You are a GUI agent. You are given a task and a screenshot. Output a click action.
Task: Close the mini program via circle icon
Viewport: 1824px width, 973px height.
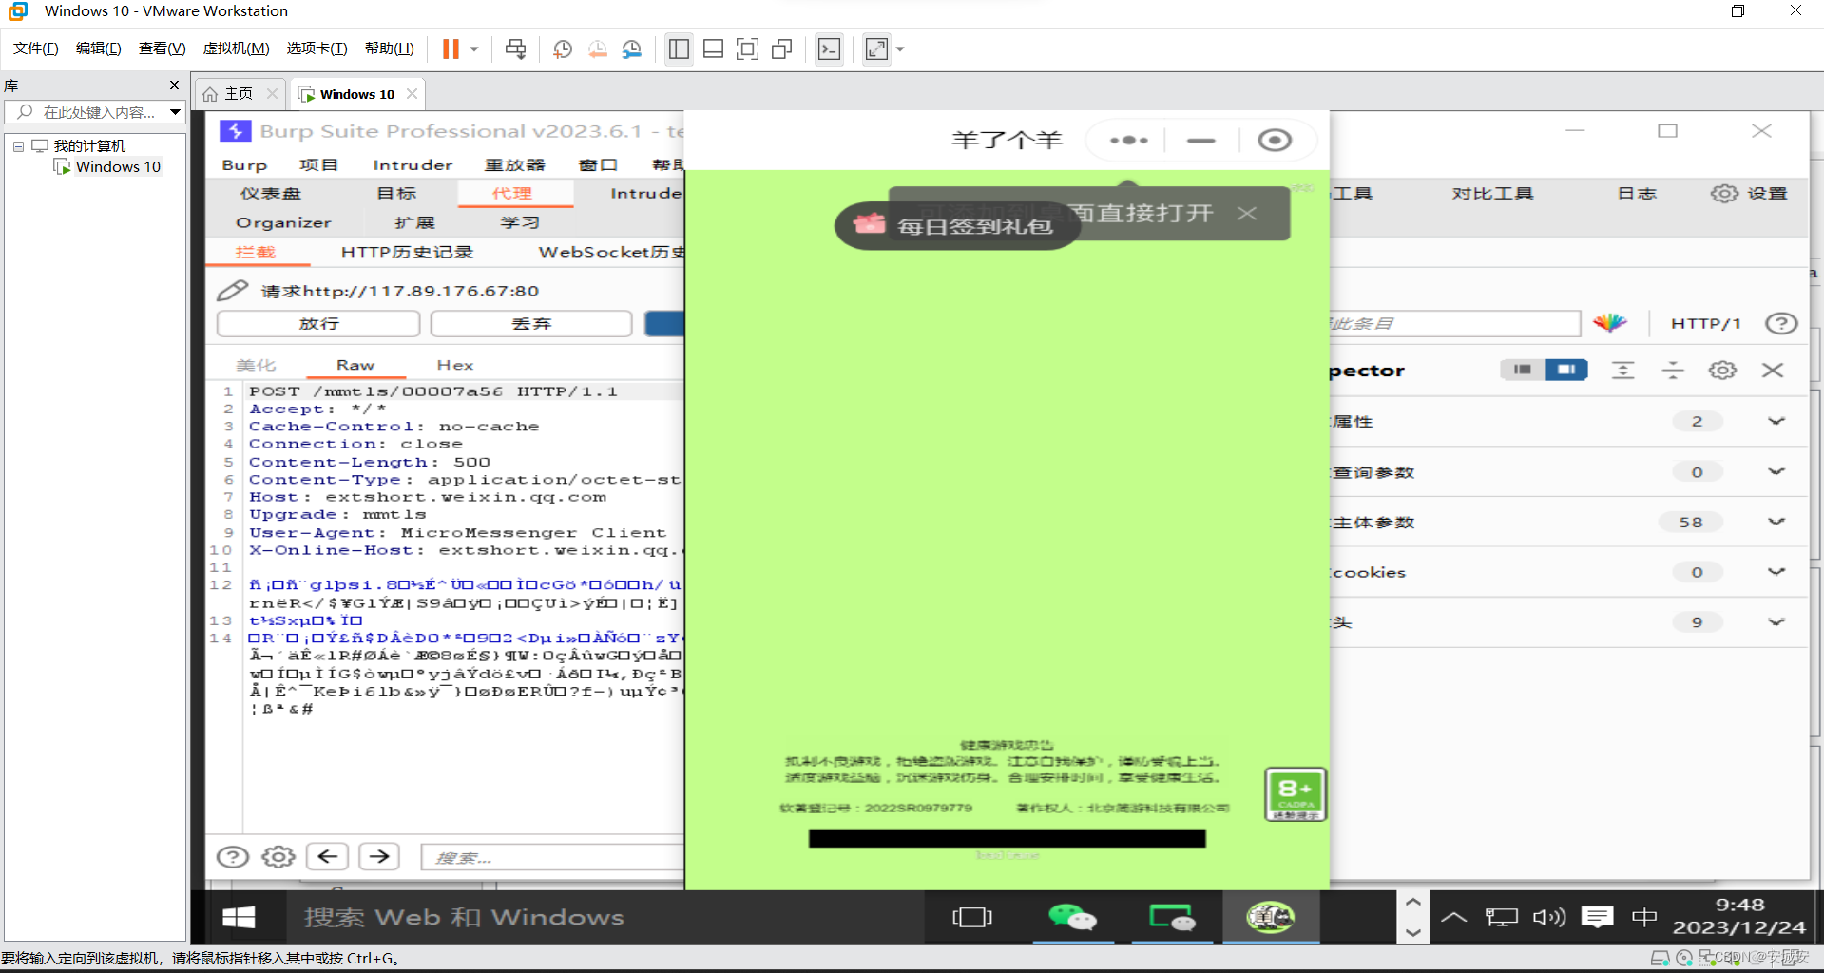1275,141
